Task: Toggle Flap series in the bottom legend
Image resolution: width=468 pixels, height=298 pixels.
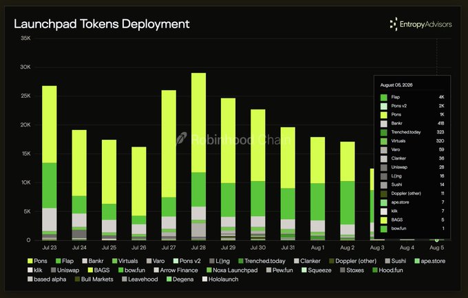Action: point(65,261)
